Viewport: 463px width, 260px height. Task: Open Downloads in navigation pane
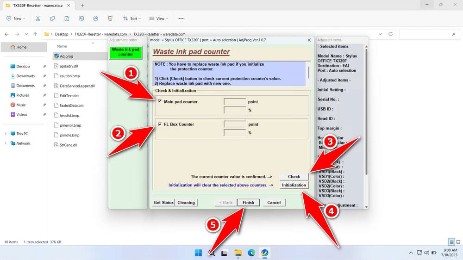[25, 76]
